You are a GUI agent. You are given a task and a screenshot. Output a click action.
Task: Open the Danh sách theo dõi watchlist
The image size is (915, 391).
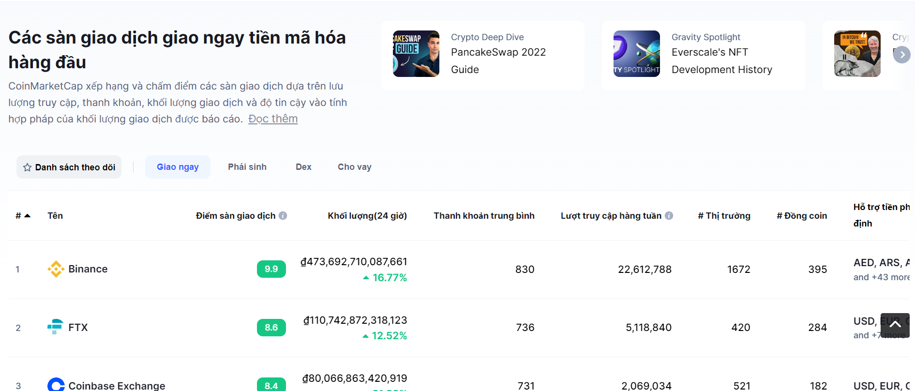[69, 167]
